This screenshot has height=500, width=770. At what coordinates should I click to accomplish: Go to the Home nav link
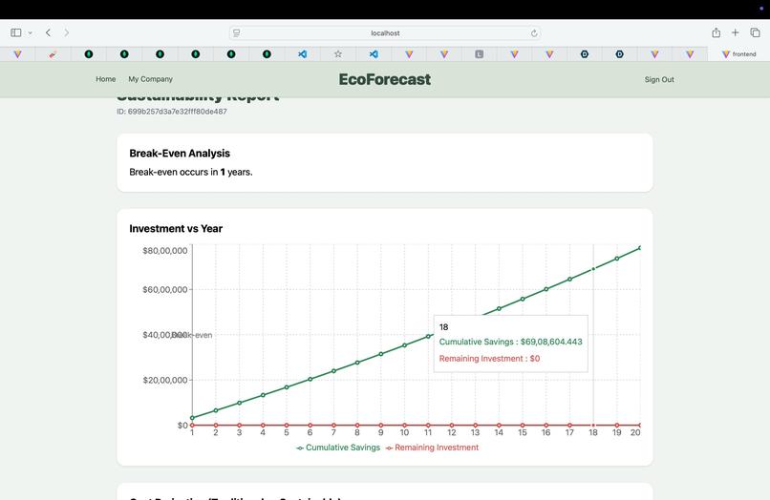(x=106, y=79)
